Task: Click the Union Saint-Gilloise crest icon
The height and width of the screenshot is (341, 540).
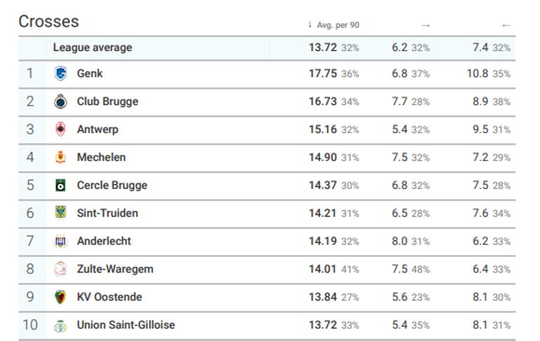Action: coord(60,325)
